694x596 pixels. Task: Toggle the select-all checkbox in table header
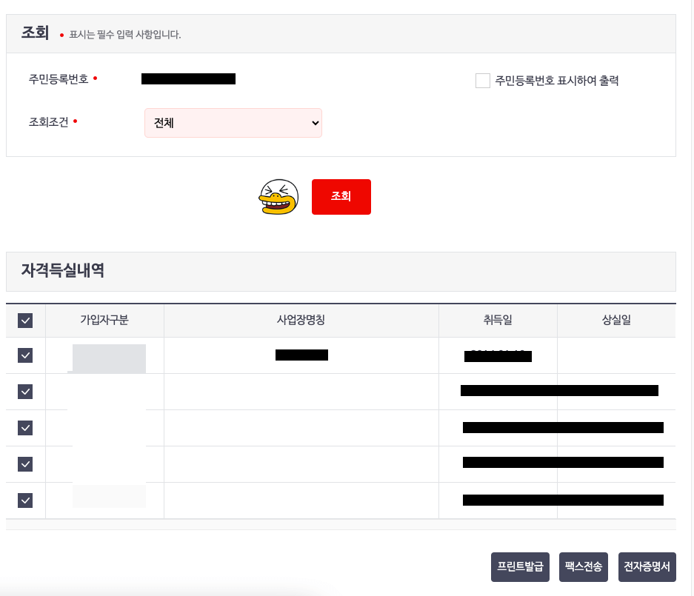tap(25, 319)
